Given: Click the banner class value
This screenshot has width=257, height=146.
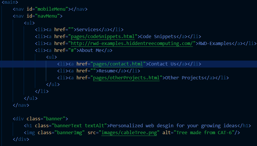Looking at the screenshot, I should [54, 119].
